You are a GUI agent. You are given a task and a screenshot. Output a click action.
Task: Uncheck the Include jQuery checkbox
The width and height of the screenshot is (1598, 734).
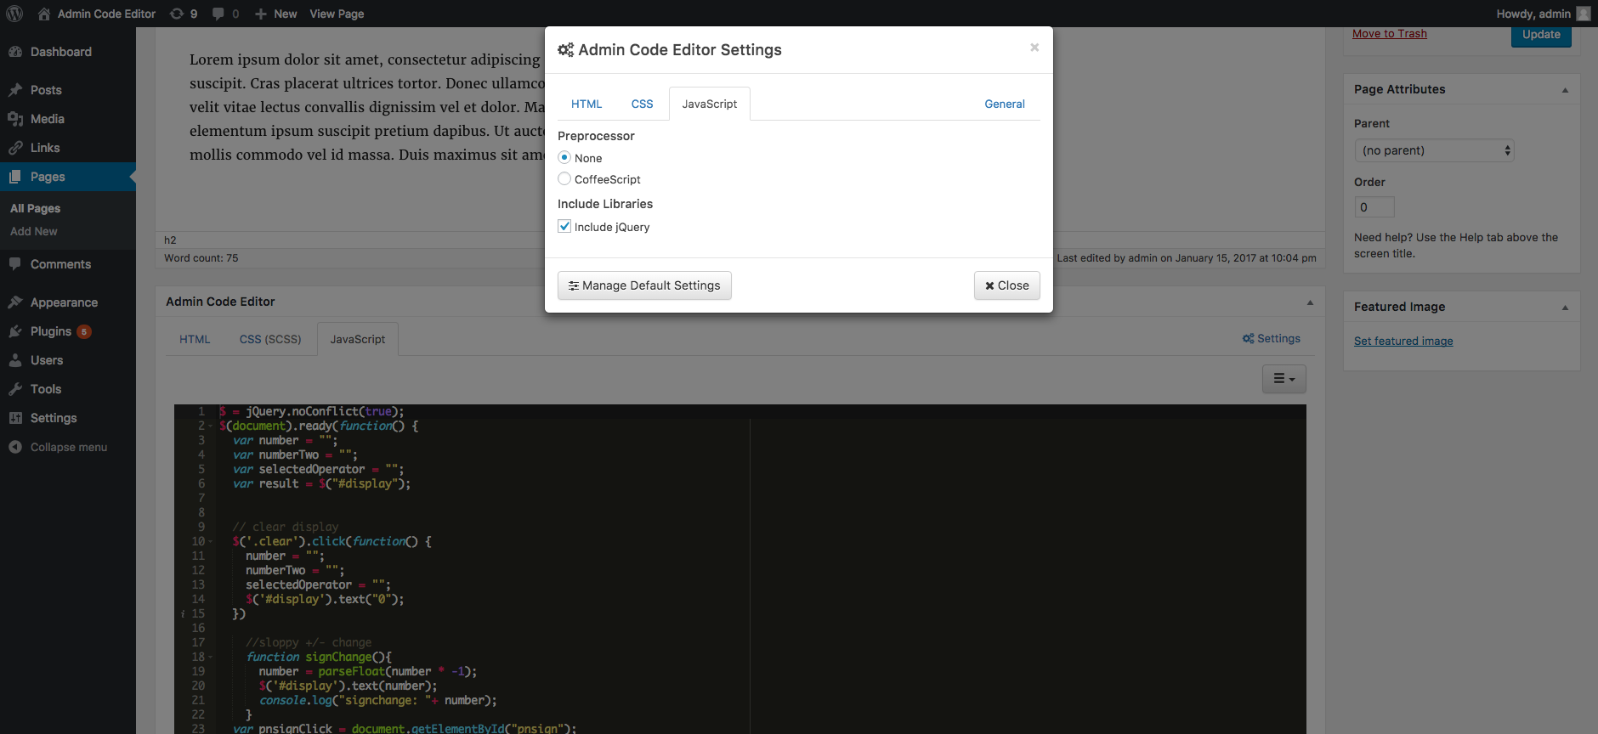(564, 226)
